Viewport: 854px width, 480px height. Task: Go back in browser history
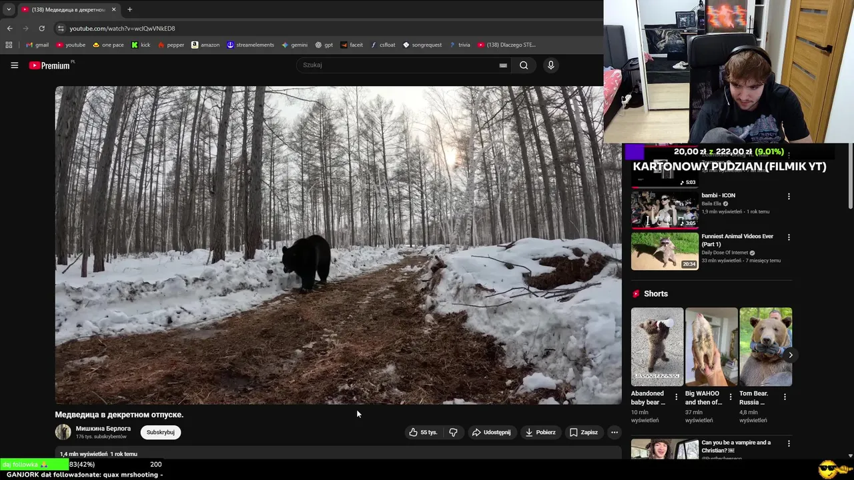9,28
